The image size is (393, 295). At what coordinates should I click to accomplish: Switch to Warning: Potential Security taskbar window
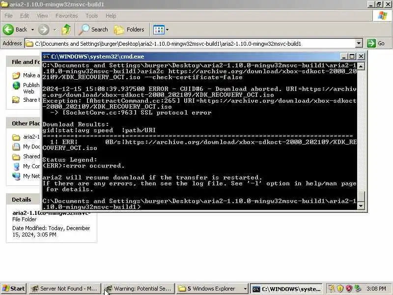(x=140, y=289)
